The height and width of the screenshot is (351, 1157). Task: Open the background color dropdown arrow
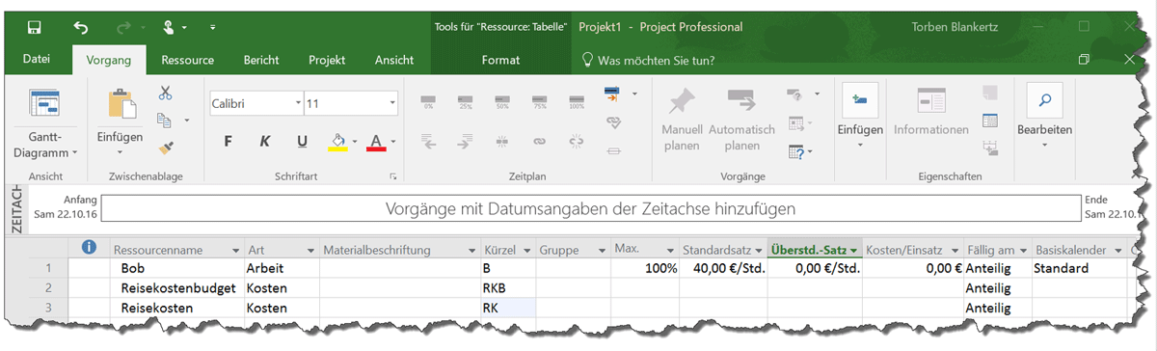tap(356, 143)
